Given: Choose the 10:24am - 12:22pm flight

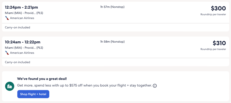Looking at the screenshot, I should [23, 42].
